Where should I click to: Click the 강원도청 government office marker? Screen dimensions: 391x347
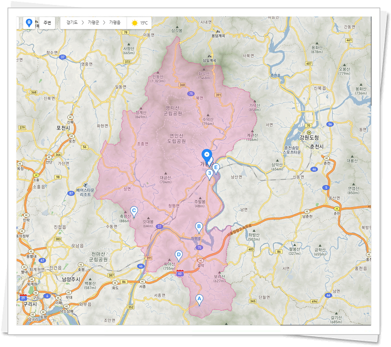(309, 133)
